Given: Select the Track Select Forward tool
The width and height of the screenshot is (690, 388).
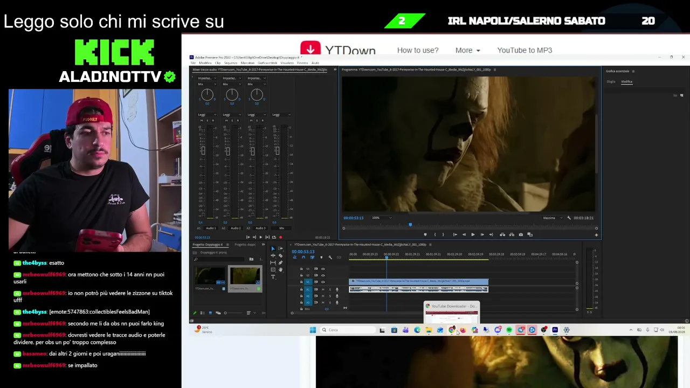Looking at the screenshot, I should coord(280,249).
